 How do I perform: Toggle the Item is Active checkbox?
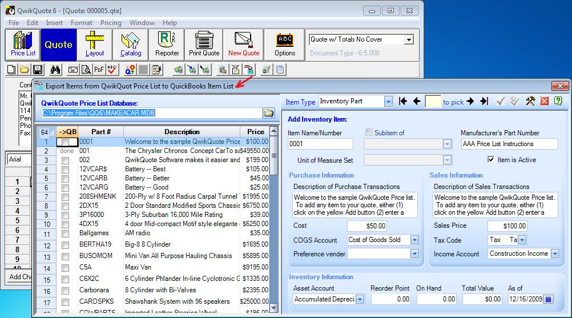point(491,160)
